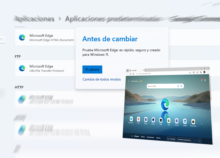Open the notification bell on the new tab page
Image resolution: width=220 pixels, height=158 pixels.
(201, 80)
